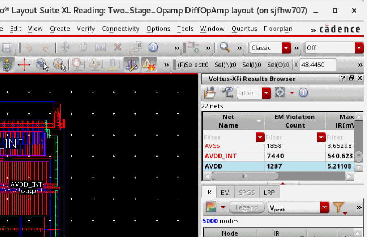Click the Save icon in toolbar

click(7, 48)
